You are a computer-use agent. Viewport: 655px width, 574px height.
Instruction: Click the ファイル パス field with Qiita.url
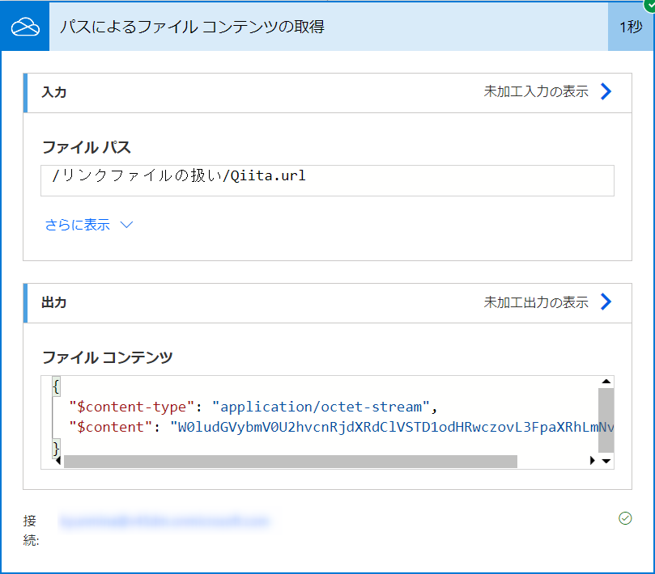(x=327, y=180)
